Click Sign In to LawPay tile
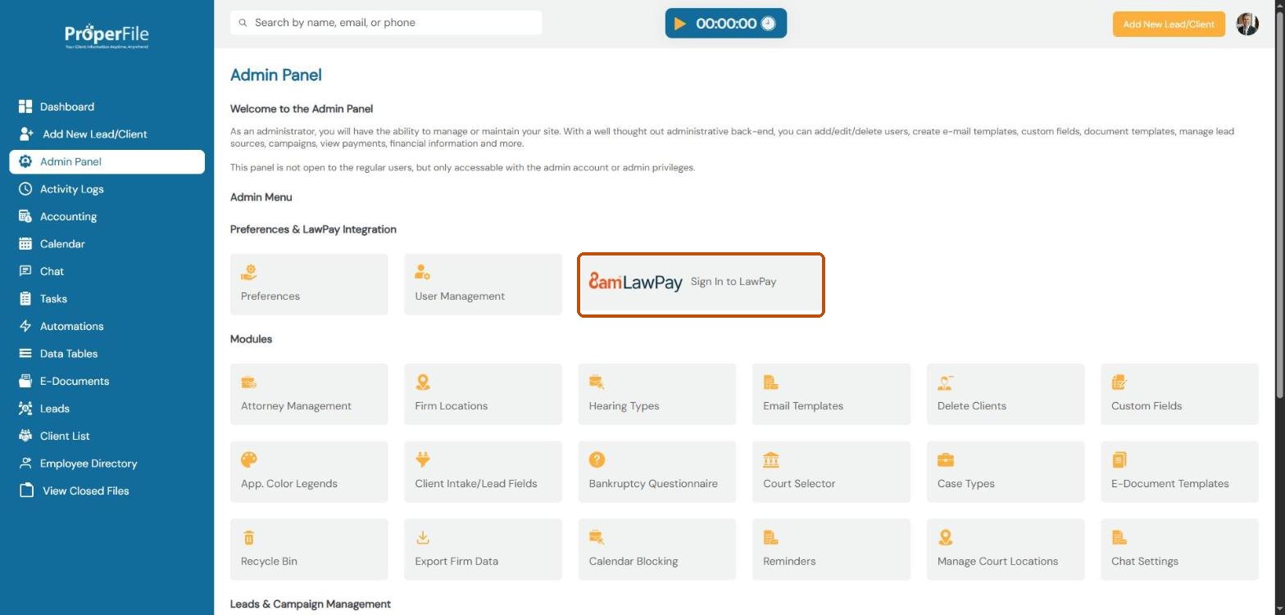1285x615 pixels. (x=701, y=284)
